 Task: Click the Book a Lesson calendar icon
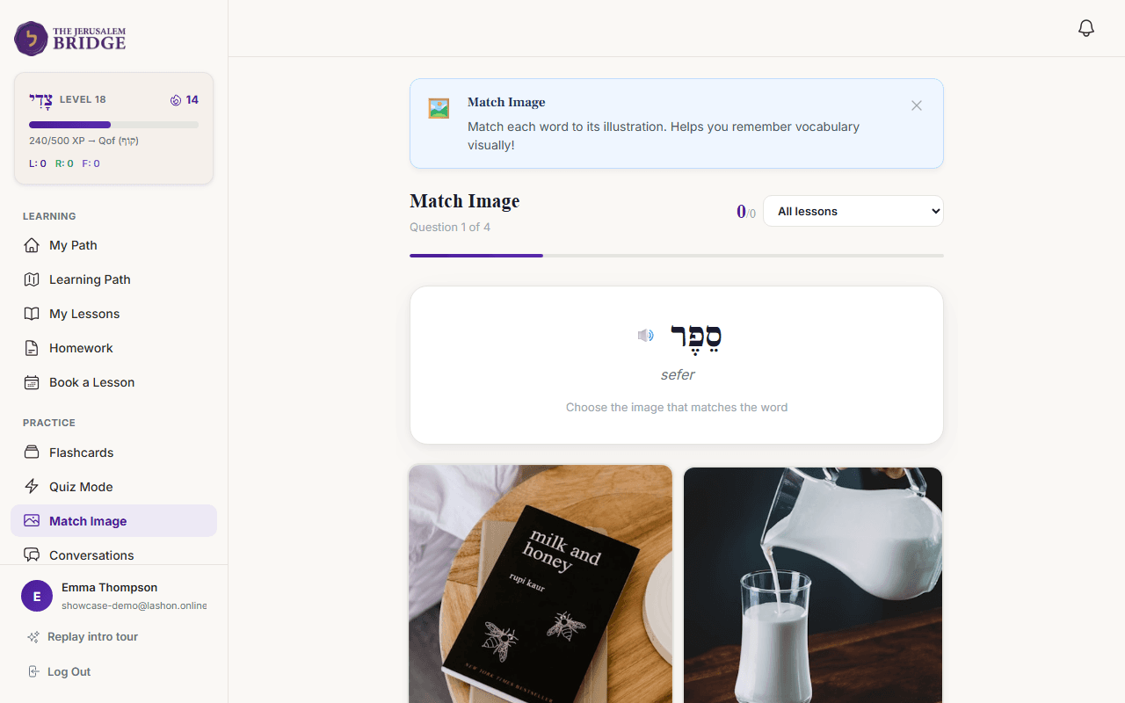(x=32, y=382)
